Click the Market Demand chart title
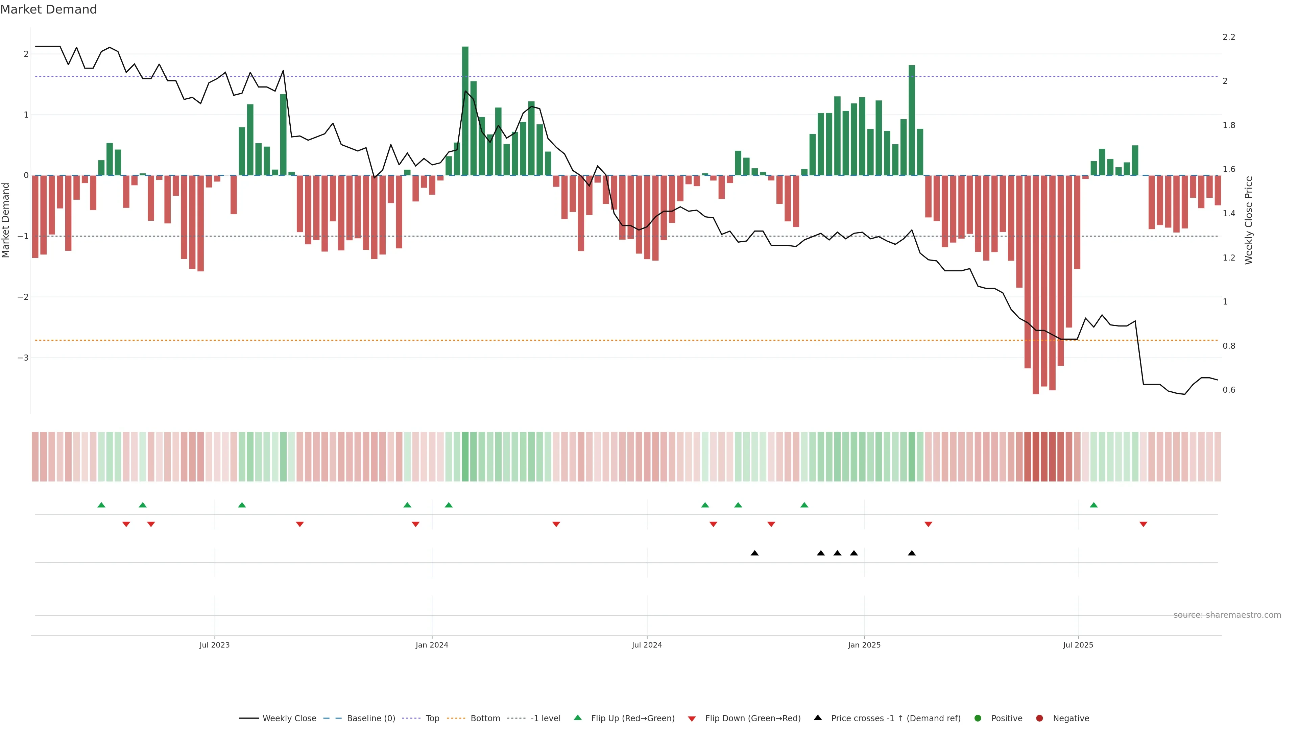The image size is (1298, 730). pos(48,9)
